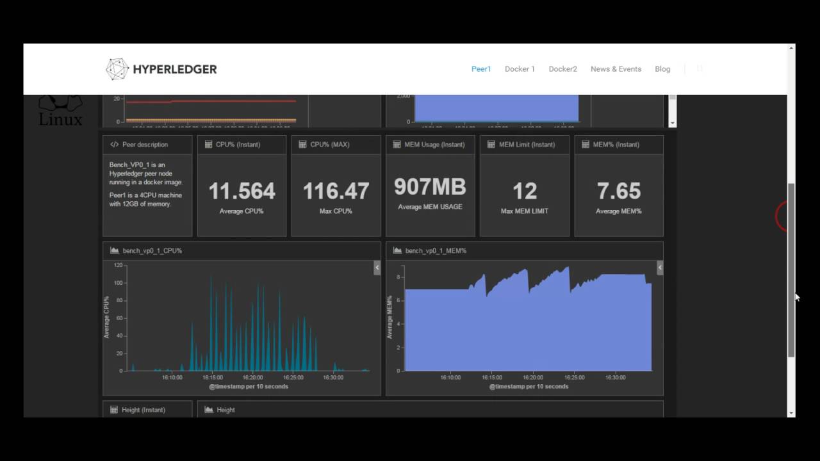Click the page scrollbar down arrow
Image resolution: width=820 pixels, height=461 pixels.
tap(791, 413)
